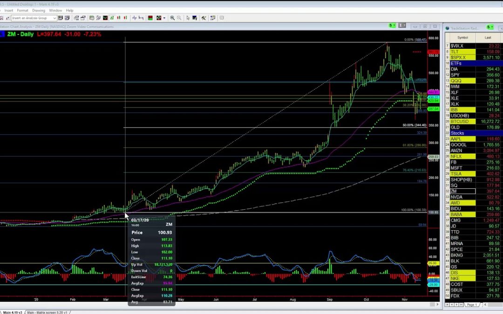Screen dimensions: 503x314
Task: Click the blue bar spacing increase icon
Action: [135, 18]
